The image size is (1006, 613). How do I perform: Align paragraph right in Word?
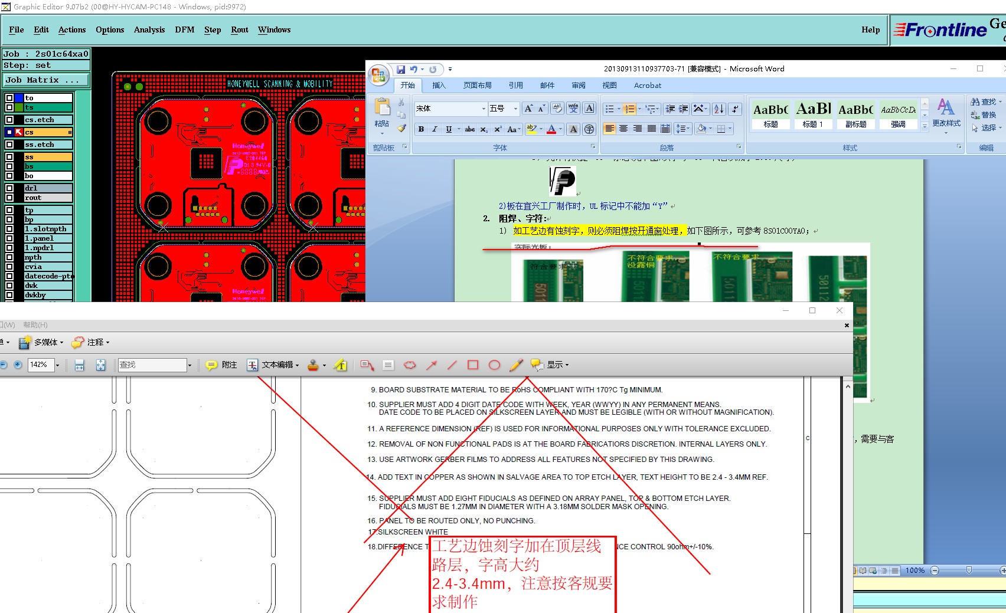coord(638,129)
